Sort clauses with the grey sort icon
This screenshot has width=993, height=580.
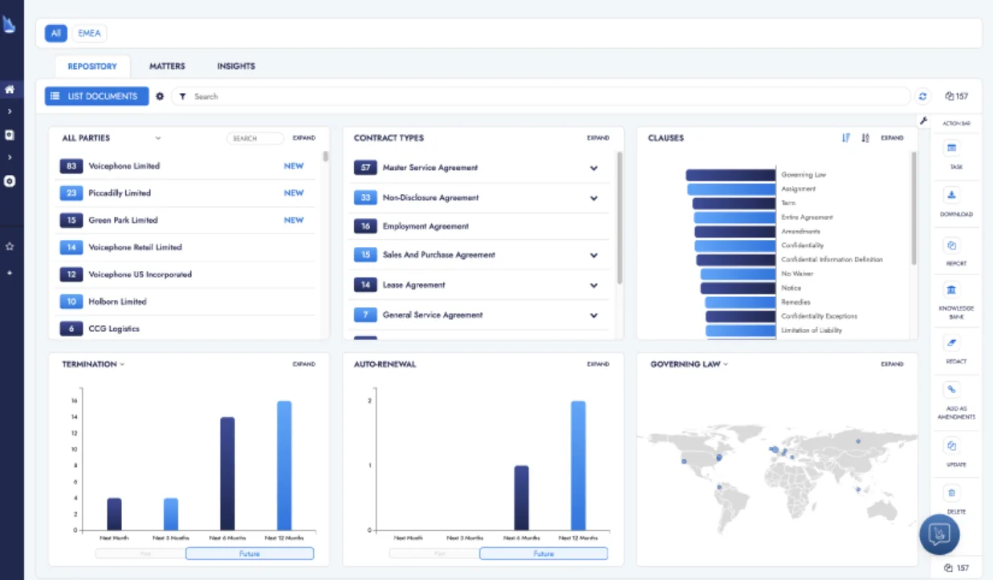pyautogui.click(x=865, y=138)
